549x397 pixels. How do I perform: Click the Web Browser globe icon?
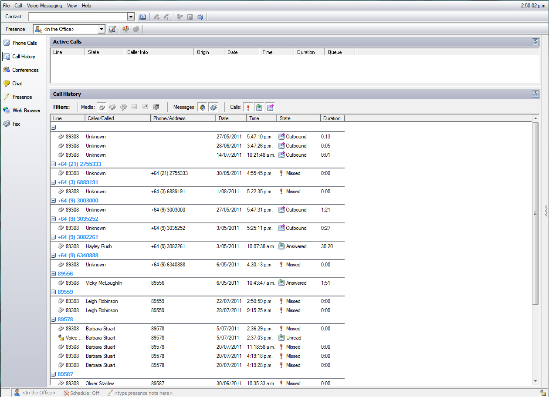pos(7,110)
